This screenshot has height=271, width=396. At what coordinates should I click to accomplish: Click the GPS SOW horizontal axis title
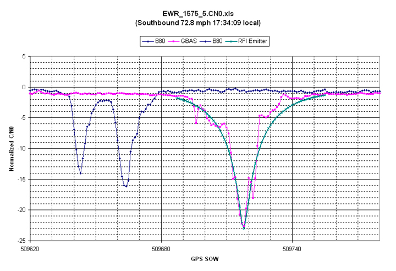[x=205, y=258]
